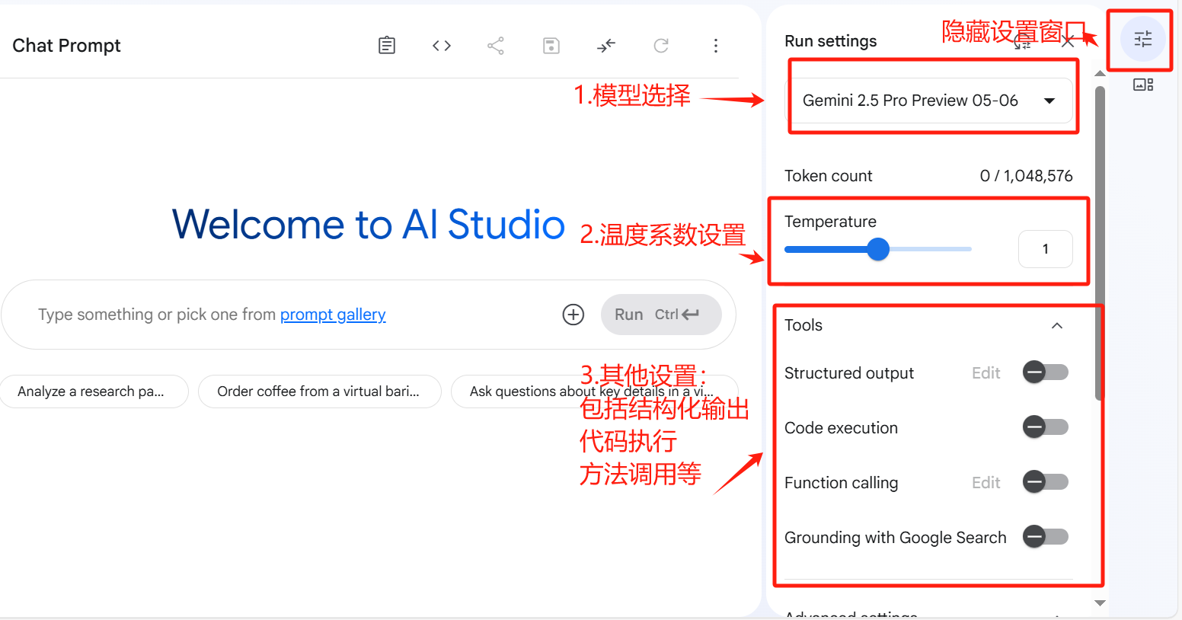
Task: Click the plus icon to insert media
Action: coord(573,315)
